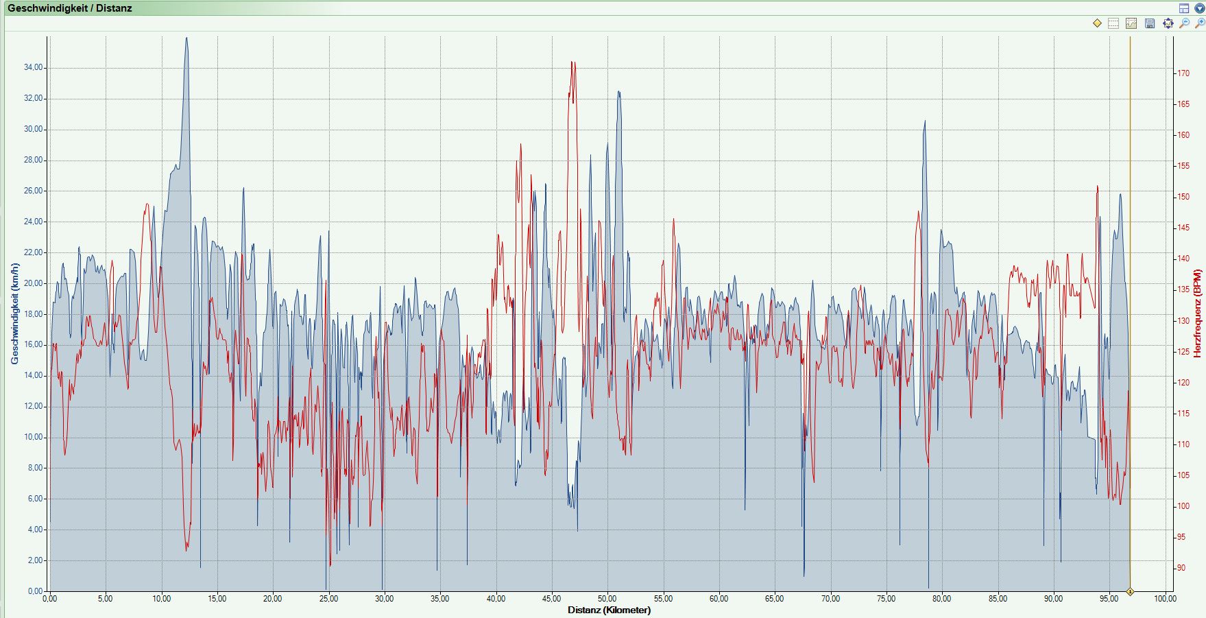Screen dimensions: 1206x618
Task: Click the highest red heart rate peak
Action: pyautogui.click(x=572, y=63)
